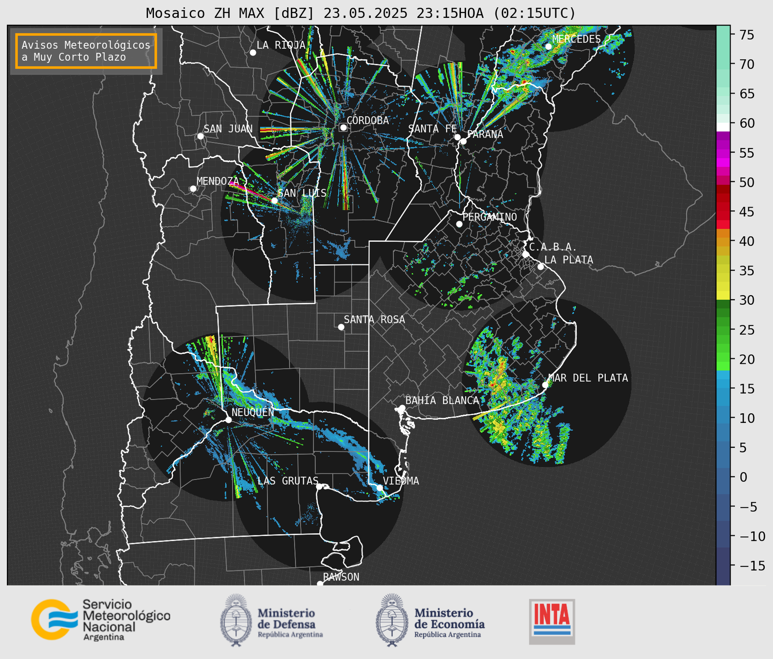Click the NEUQUÉN city marker
The image size is (773, 659).
point(228,420)
